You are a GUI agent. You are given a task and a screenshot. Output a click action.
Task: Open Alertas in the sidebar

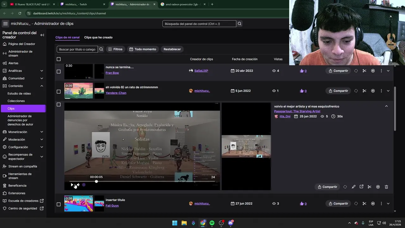pyautogui.click(x=13, y=63)
